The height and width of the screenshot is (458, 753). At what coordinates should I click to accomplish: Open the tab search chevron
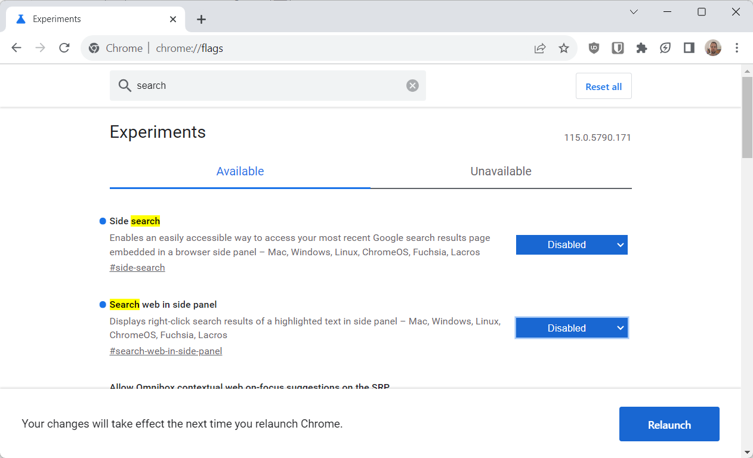point(634,12)
